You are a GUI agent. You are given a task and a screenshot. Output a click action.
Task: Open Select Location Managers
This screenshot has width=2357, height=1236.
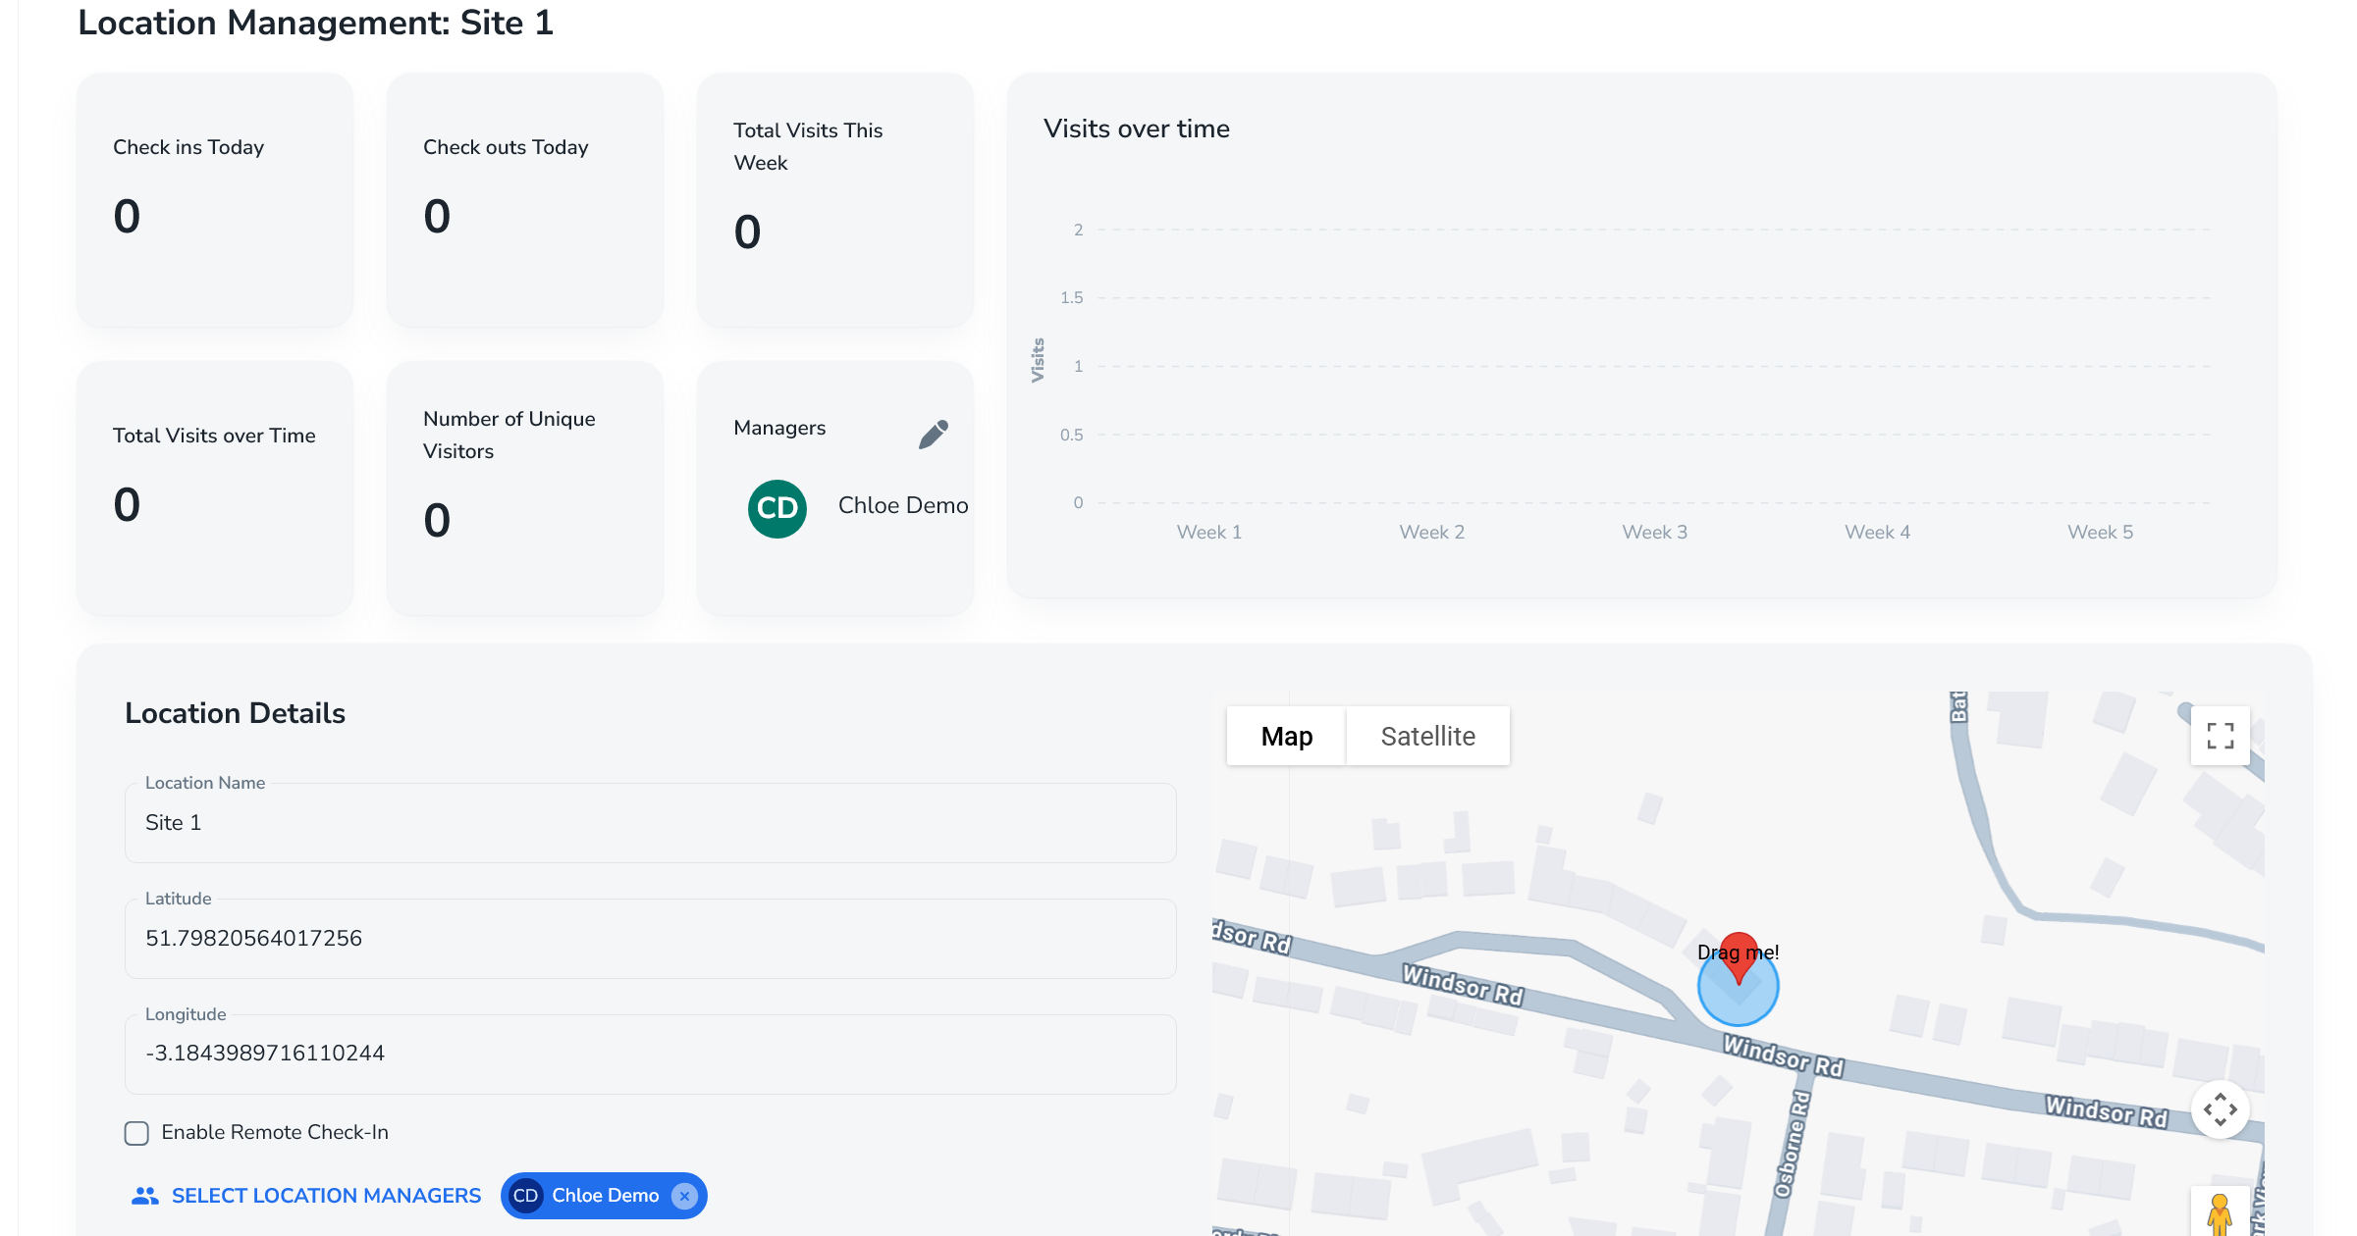pos(326,1196)
